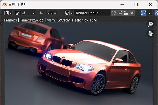Click the Blender logo in title bar
Image resolution: width=158 pixels, height=105 pixels.
(4, 4)
